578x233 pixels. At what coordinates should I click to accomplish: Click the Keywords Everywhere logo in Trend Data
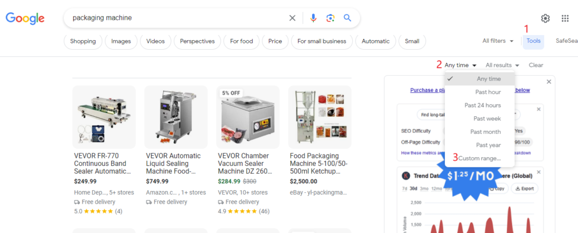pyautogui.click(x=406, y=176)
